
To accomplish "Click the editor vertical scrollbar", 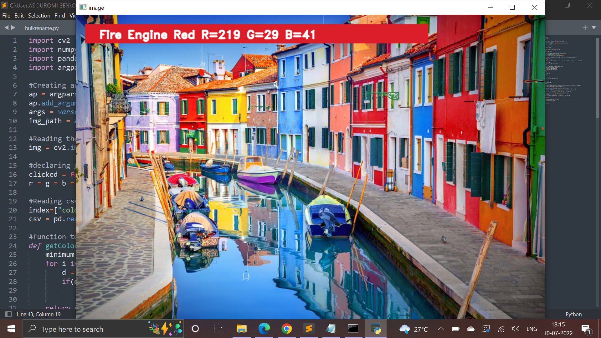I will pyautogui.click(x=597, y=78).
